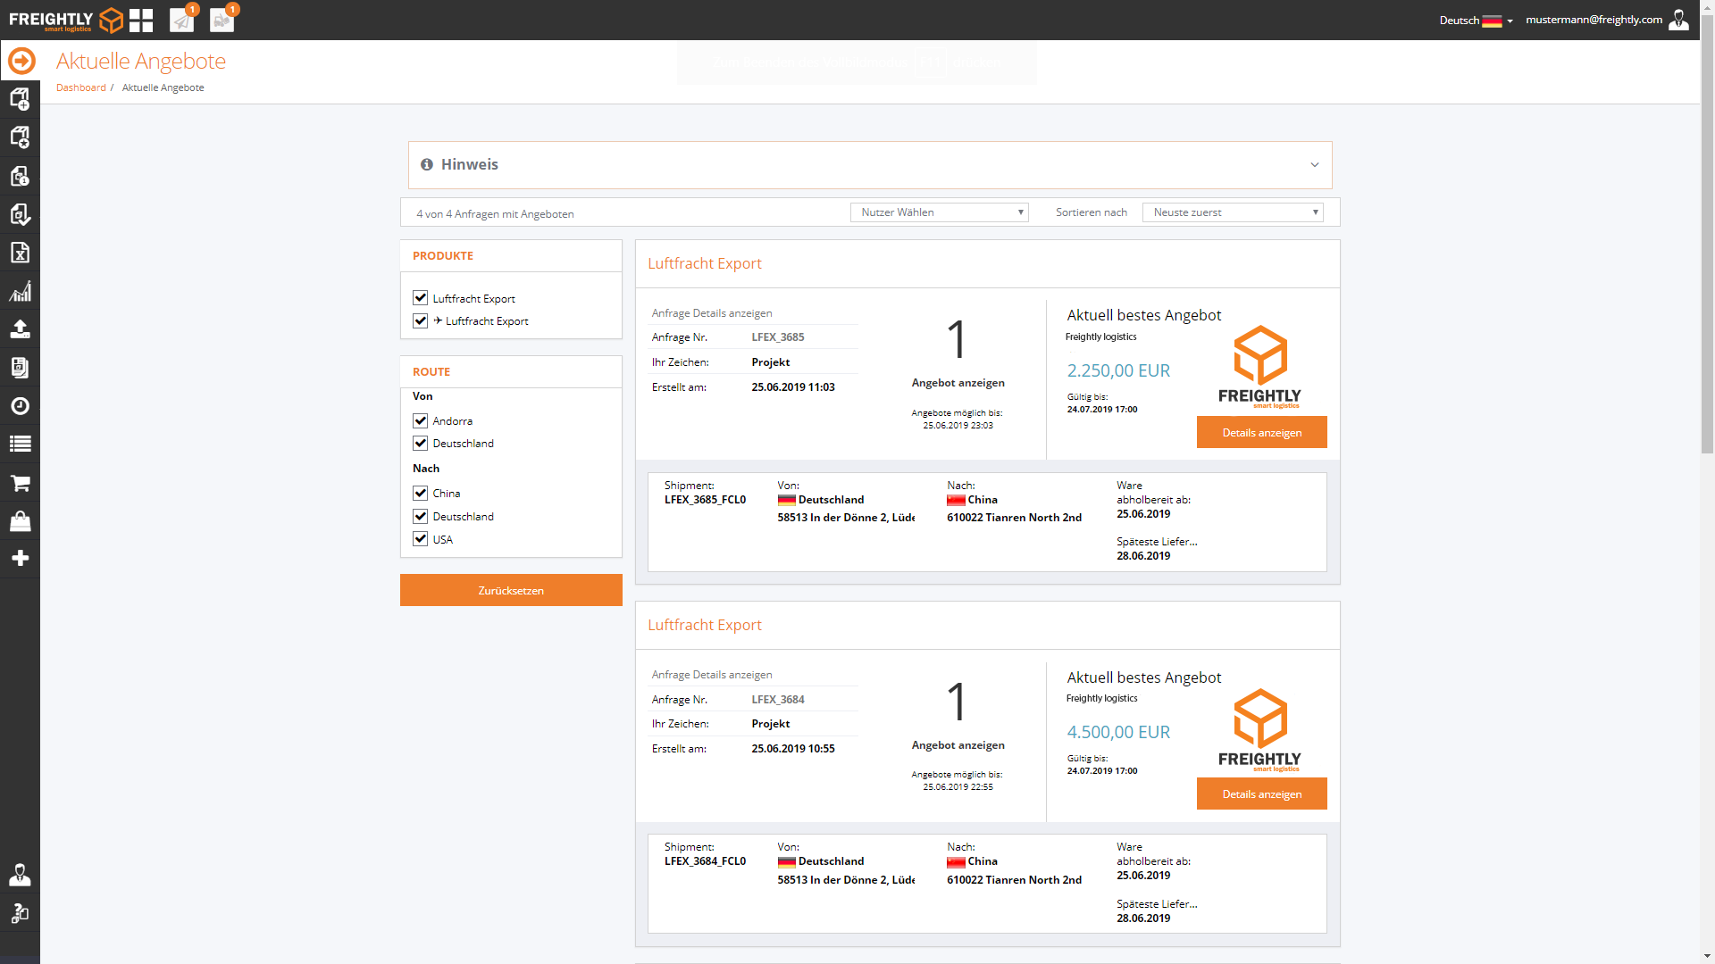Open the clock history sidebar icon
This screenshot has width=1715, height=964.
[x=20, y=406]
